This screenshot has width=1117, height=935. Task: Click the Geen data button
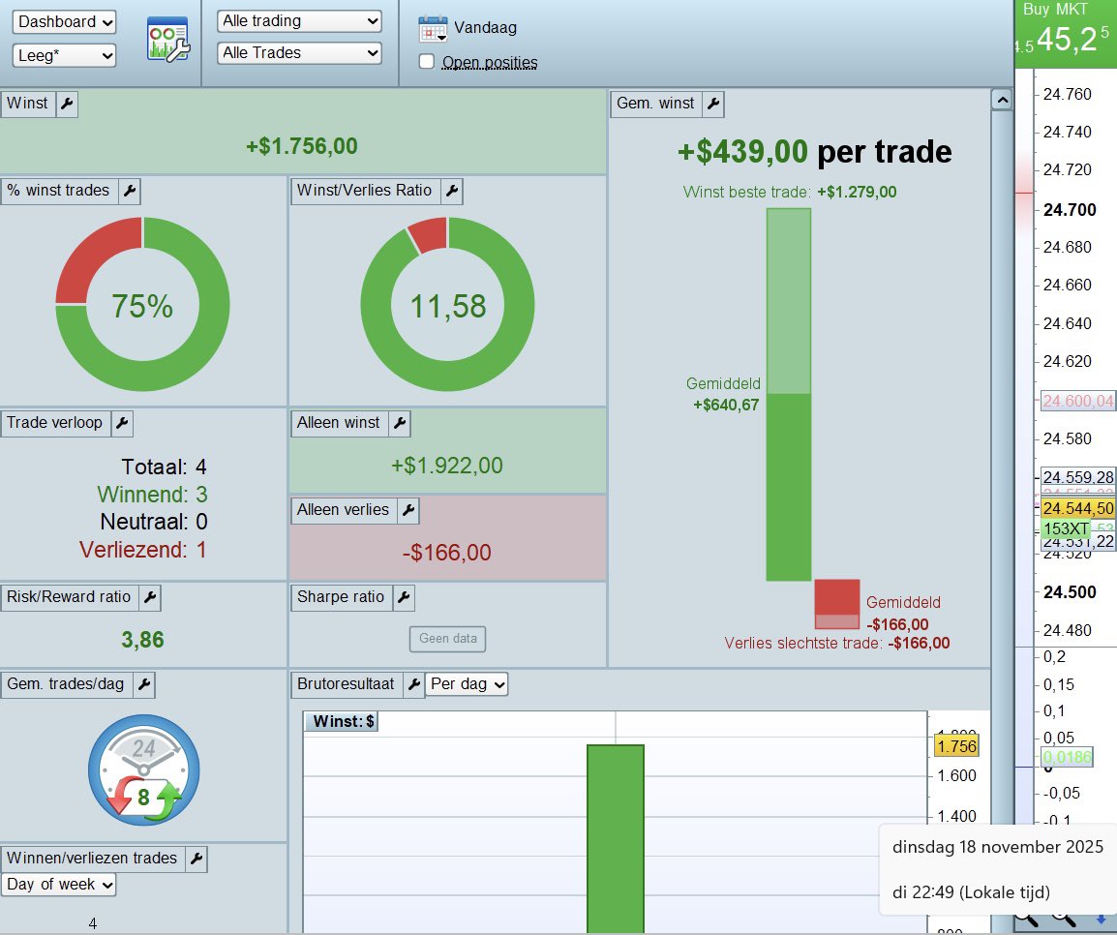click(x=447, y=639)
